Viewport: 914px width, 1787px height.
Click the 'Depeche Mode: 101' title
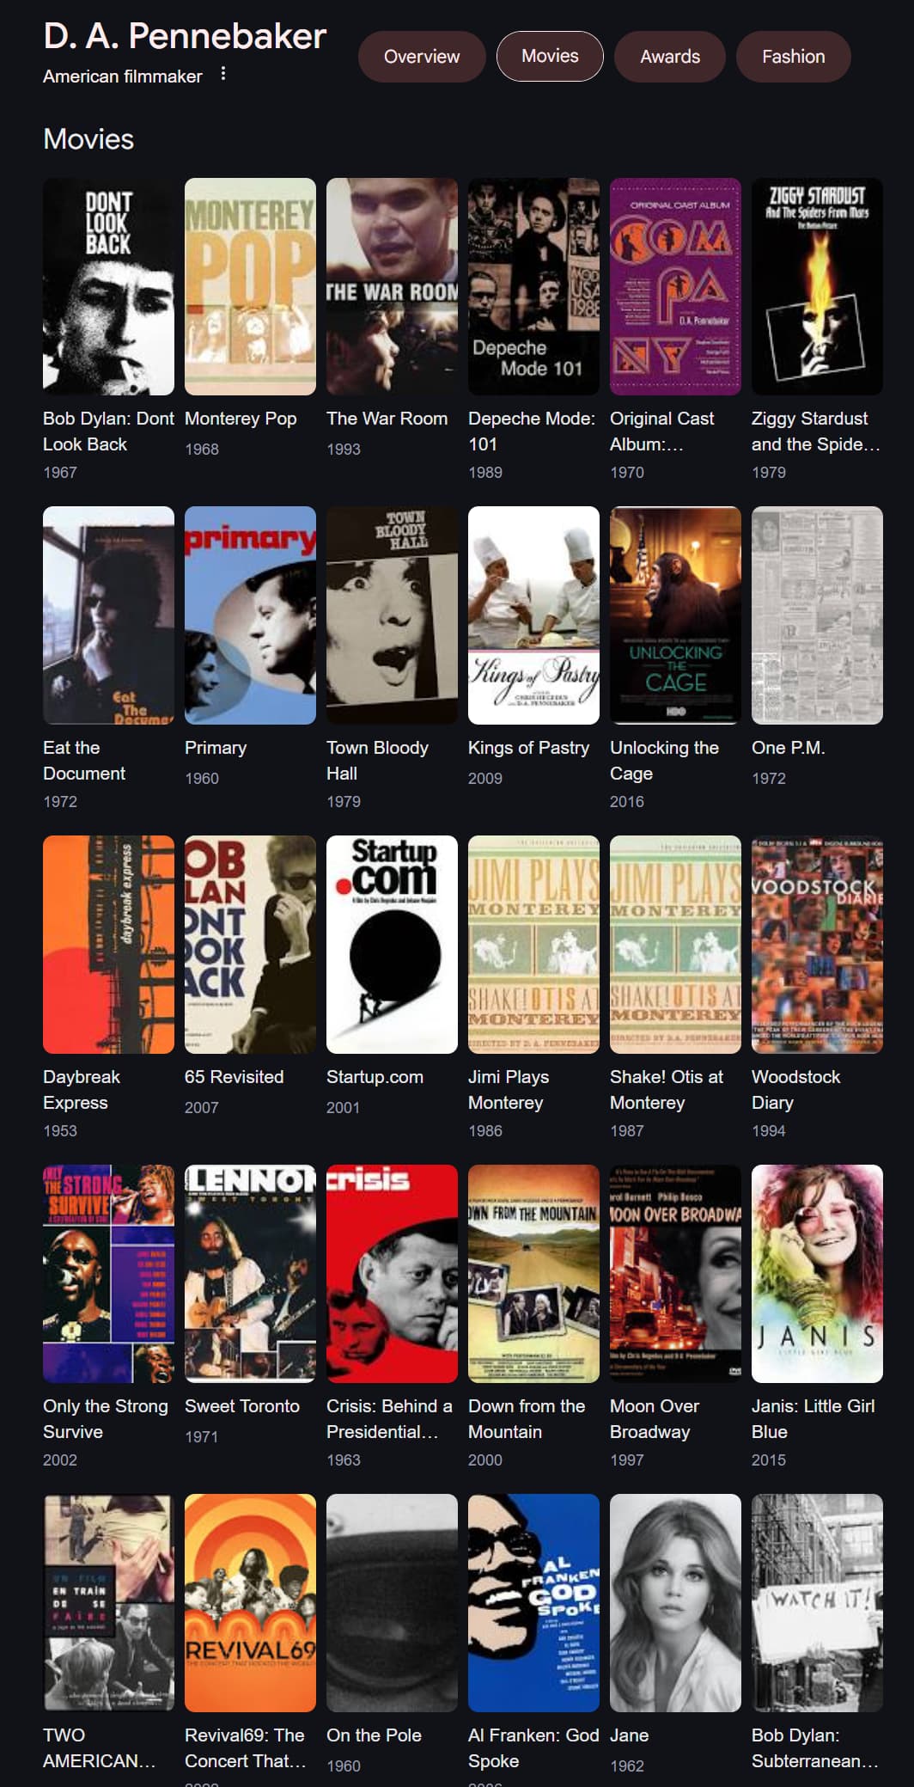(x=532, y=431)
